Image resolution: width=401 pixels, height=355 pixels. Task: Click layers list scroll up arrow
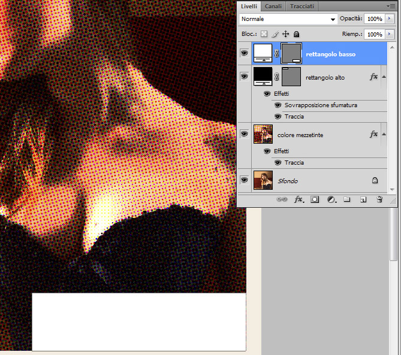point(392,48)
